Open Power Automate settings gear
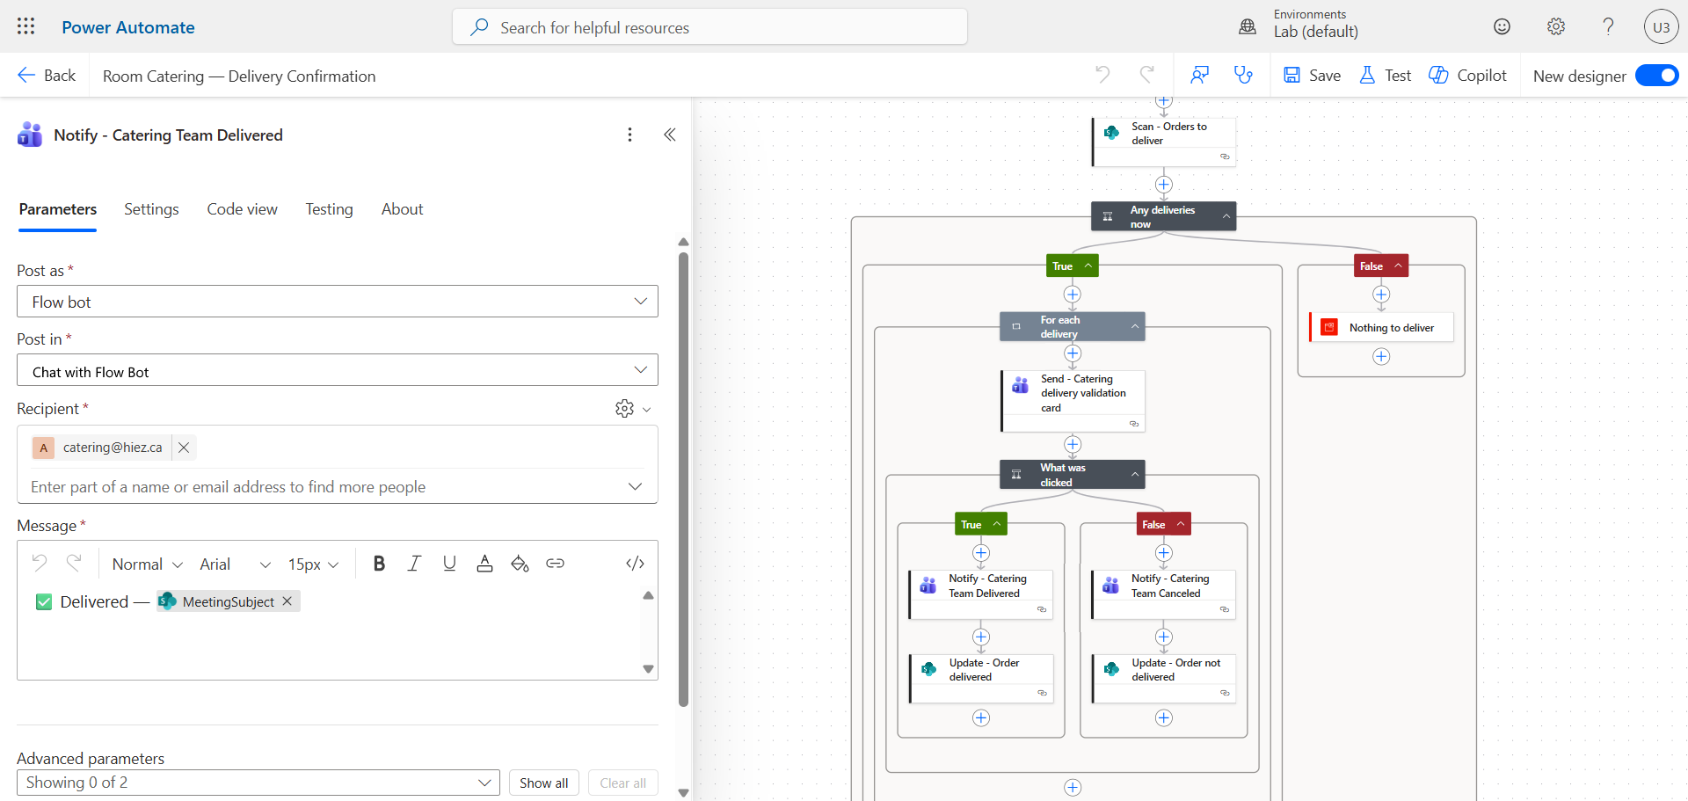 1556,26
